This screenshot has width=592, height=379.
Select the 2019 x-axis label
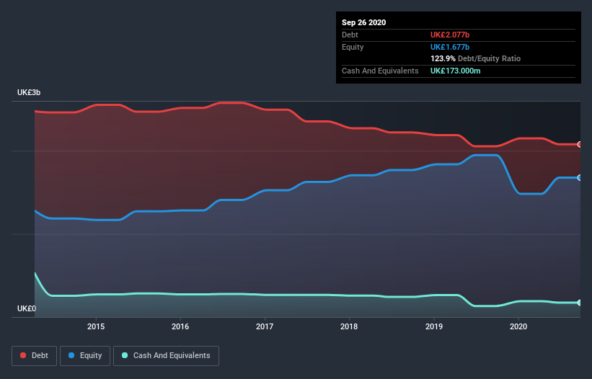434,326
